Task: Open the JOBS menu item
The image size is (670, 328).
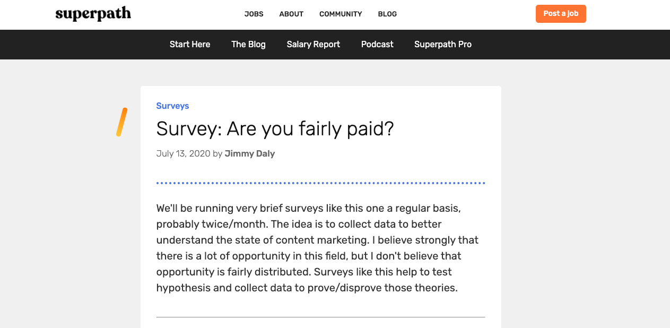Action: click(254, 14)
